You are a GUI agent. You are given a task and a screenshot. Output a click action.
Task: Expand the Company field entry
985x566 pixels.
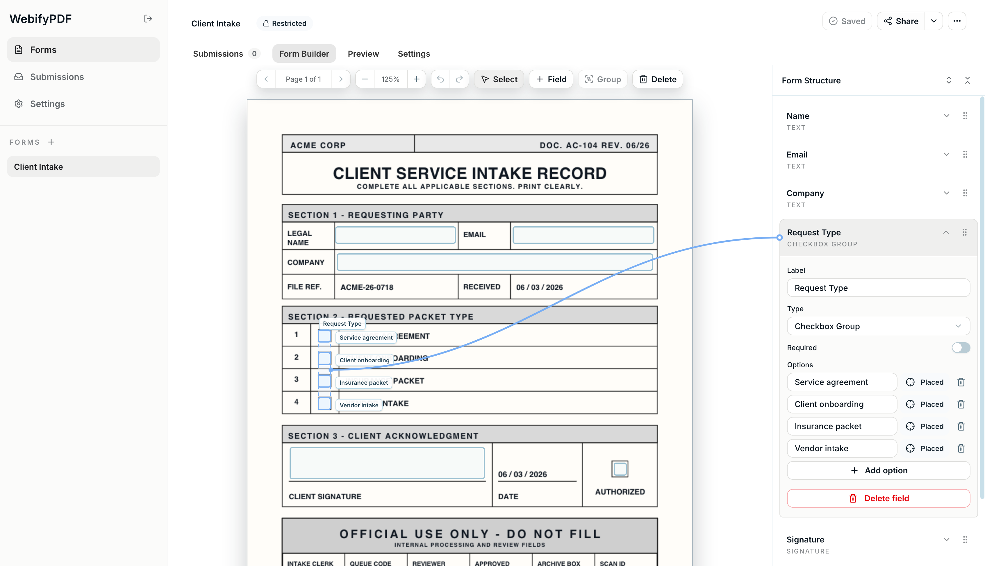946,193
